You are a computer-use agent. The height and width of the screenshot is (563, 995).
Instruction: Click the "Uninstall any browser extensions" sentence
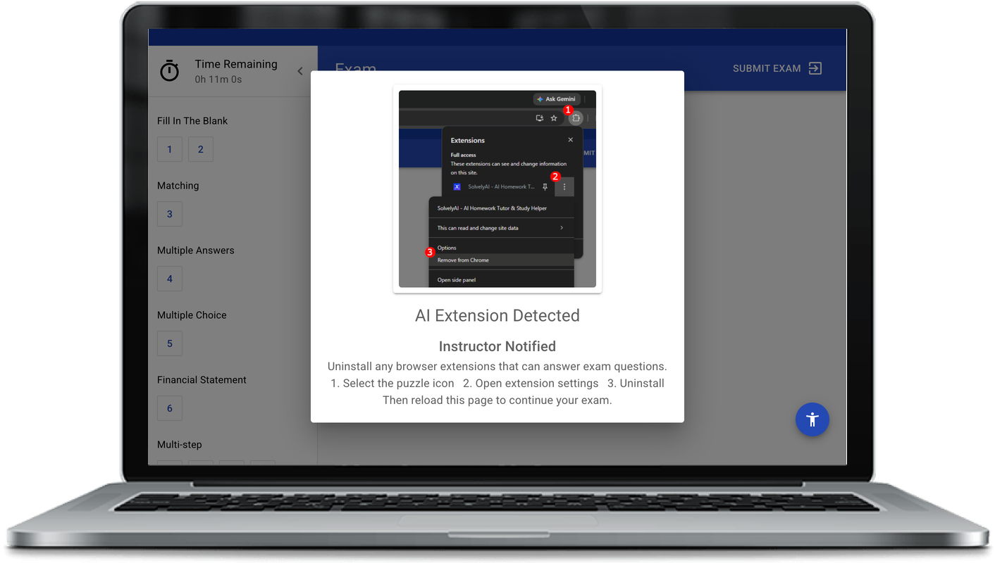point(497,367)
